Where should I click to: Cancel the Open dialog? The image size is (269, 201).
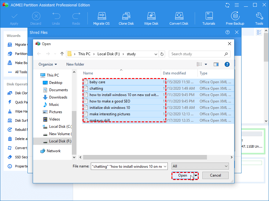point(215,175)
